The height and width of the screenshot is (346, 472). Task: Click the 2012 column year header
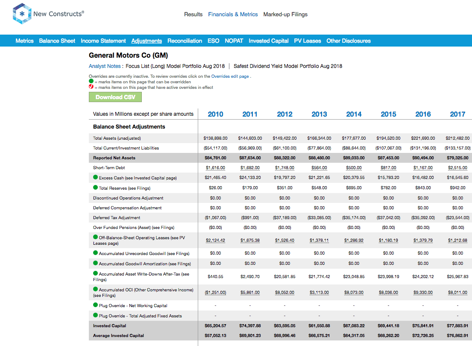point(284,114)
